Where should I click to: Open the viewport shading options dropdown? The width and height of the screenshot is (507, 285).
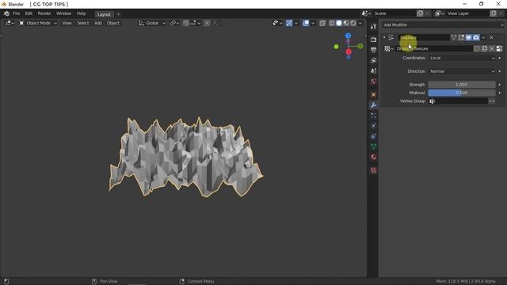[360, 23]
